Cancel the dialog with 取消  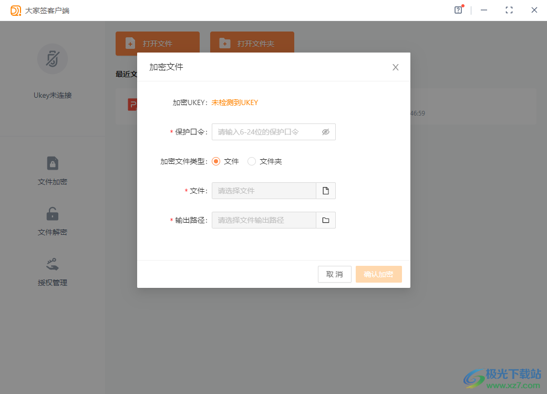(334, 274)
